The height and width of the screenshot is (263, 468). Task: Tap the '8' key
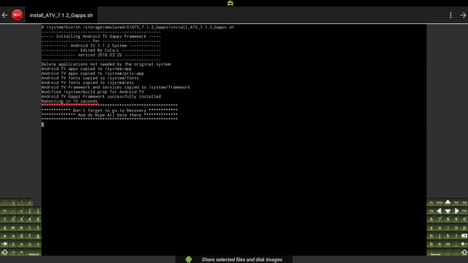[x=448, y=219]
